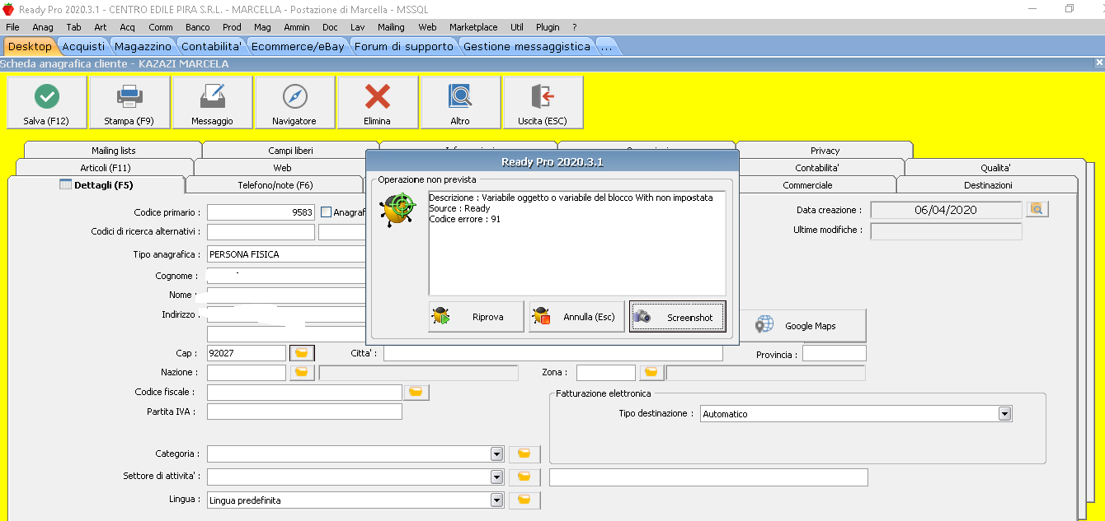Click the Cap field showing 92027
The image size is (1105, 521).
point(246,353)
